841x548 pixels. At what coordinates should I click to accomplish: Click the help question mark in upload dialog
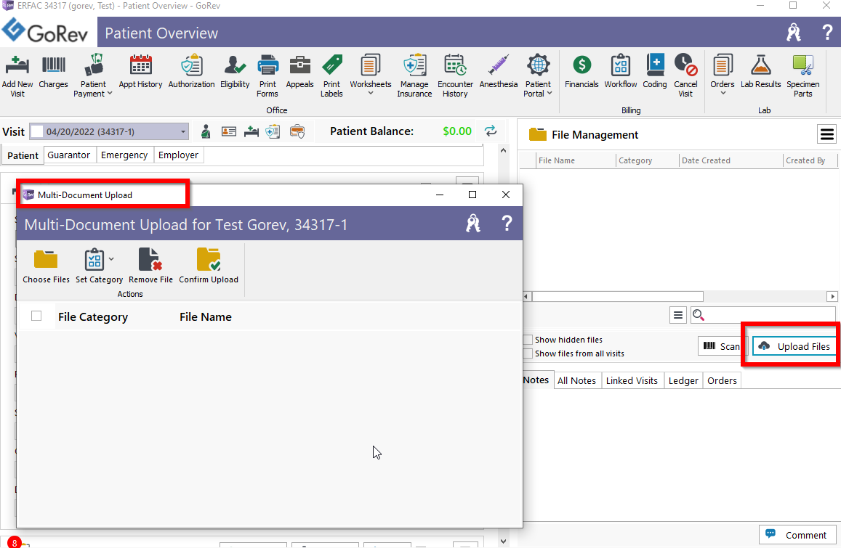(507, 224)
